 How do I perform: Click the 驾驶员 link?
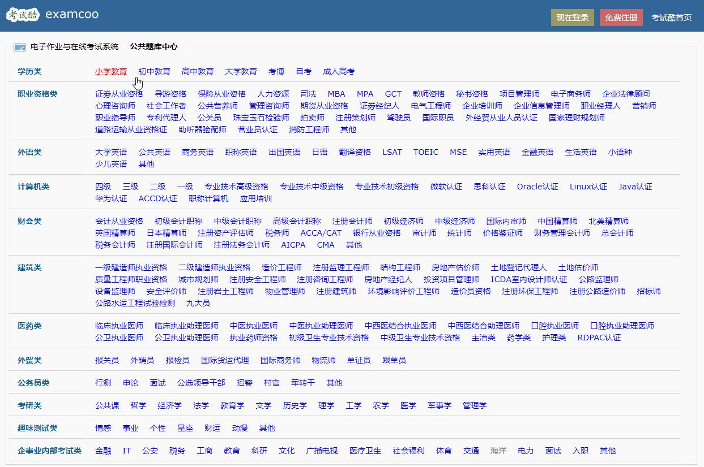click(x=399, y=118)
